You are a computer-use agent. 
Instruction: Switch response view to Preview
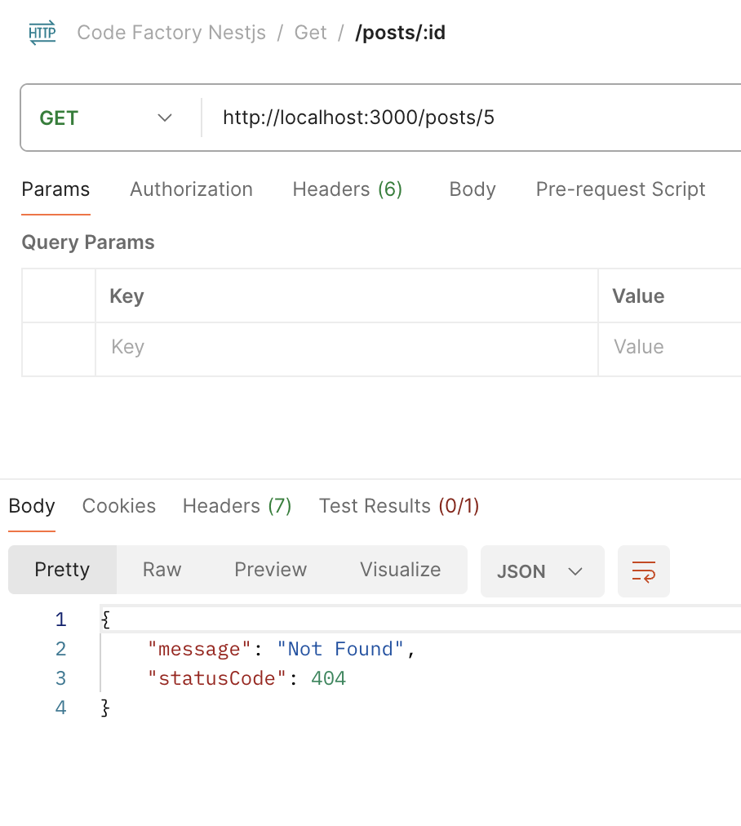pos(271,570)
